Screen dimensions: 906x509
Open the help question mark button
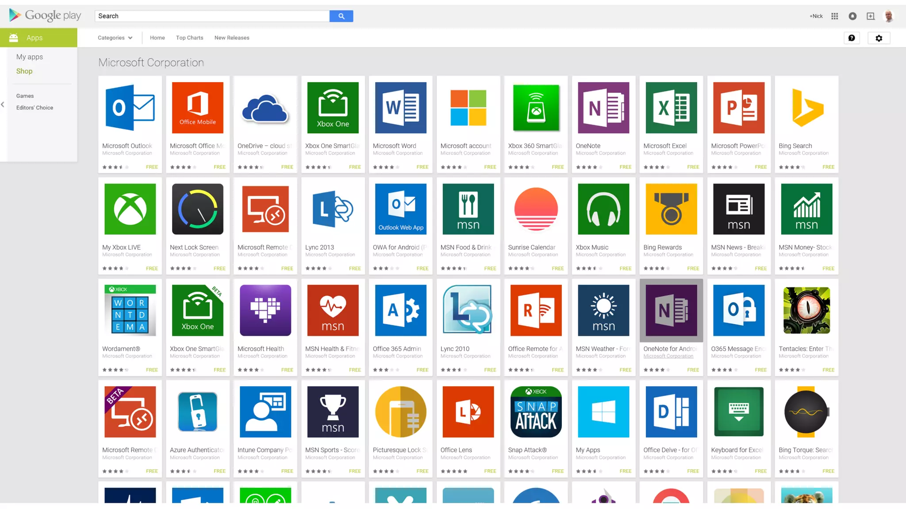point(852,38)
